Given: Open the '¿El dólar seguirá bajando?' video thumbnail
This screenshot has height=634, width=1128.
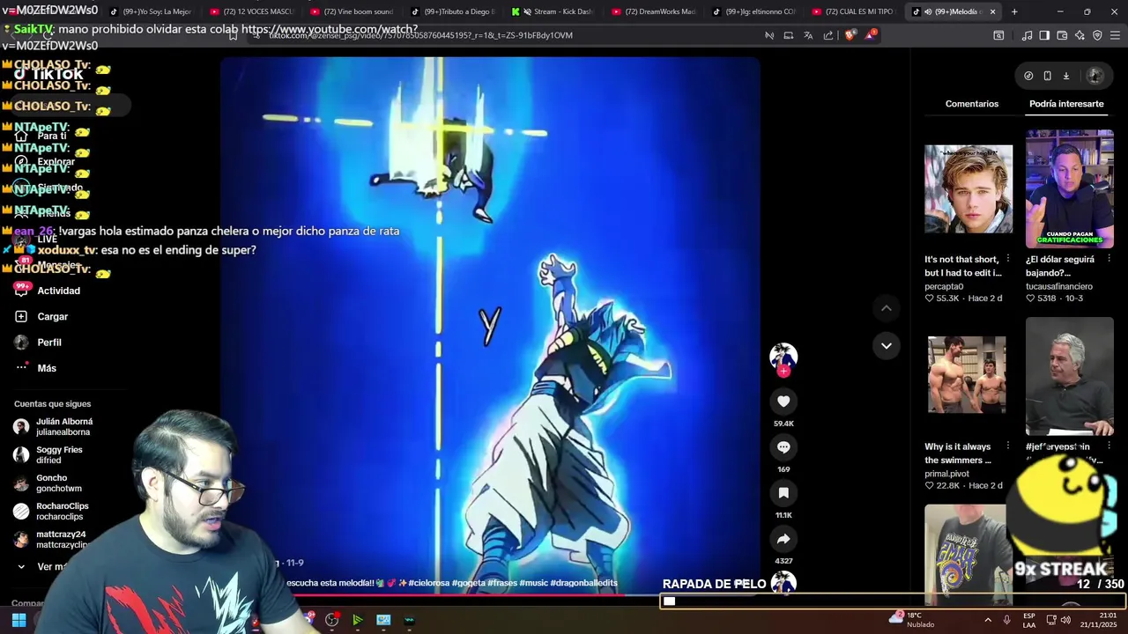Looking at the screenshot, I should click(x=1070, y=189).
